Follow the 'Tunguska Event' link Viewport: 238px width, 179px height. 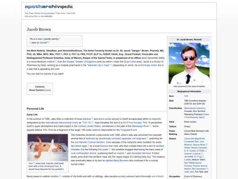[128, 130]
